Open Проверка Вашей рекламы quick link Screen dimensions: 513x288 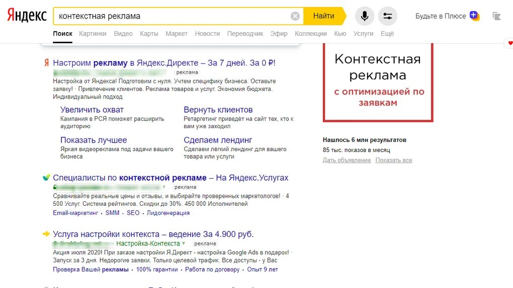pos(91,269)
